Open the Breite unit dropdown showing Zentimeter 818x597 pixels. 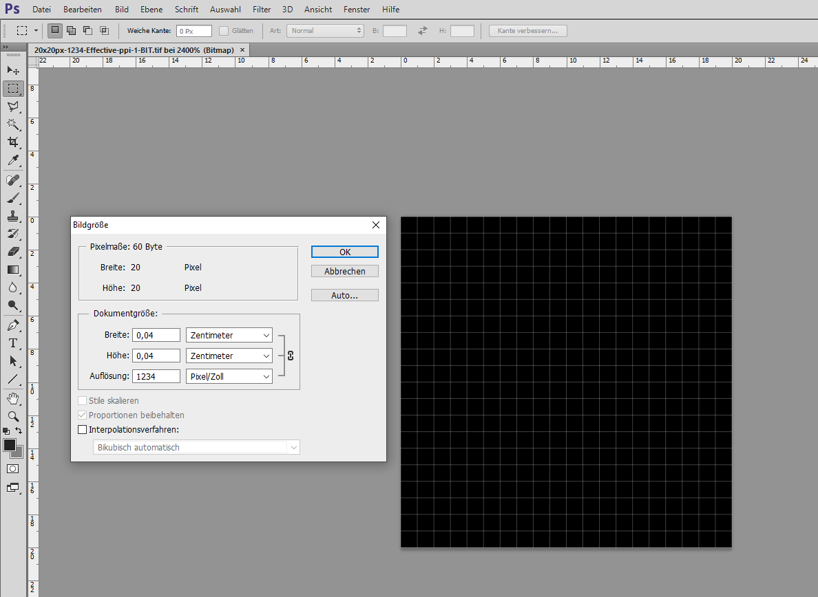coord(229,335)
